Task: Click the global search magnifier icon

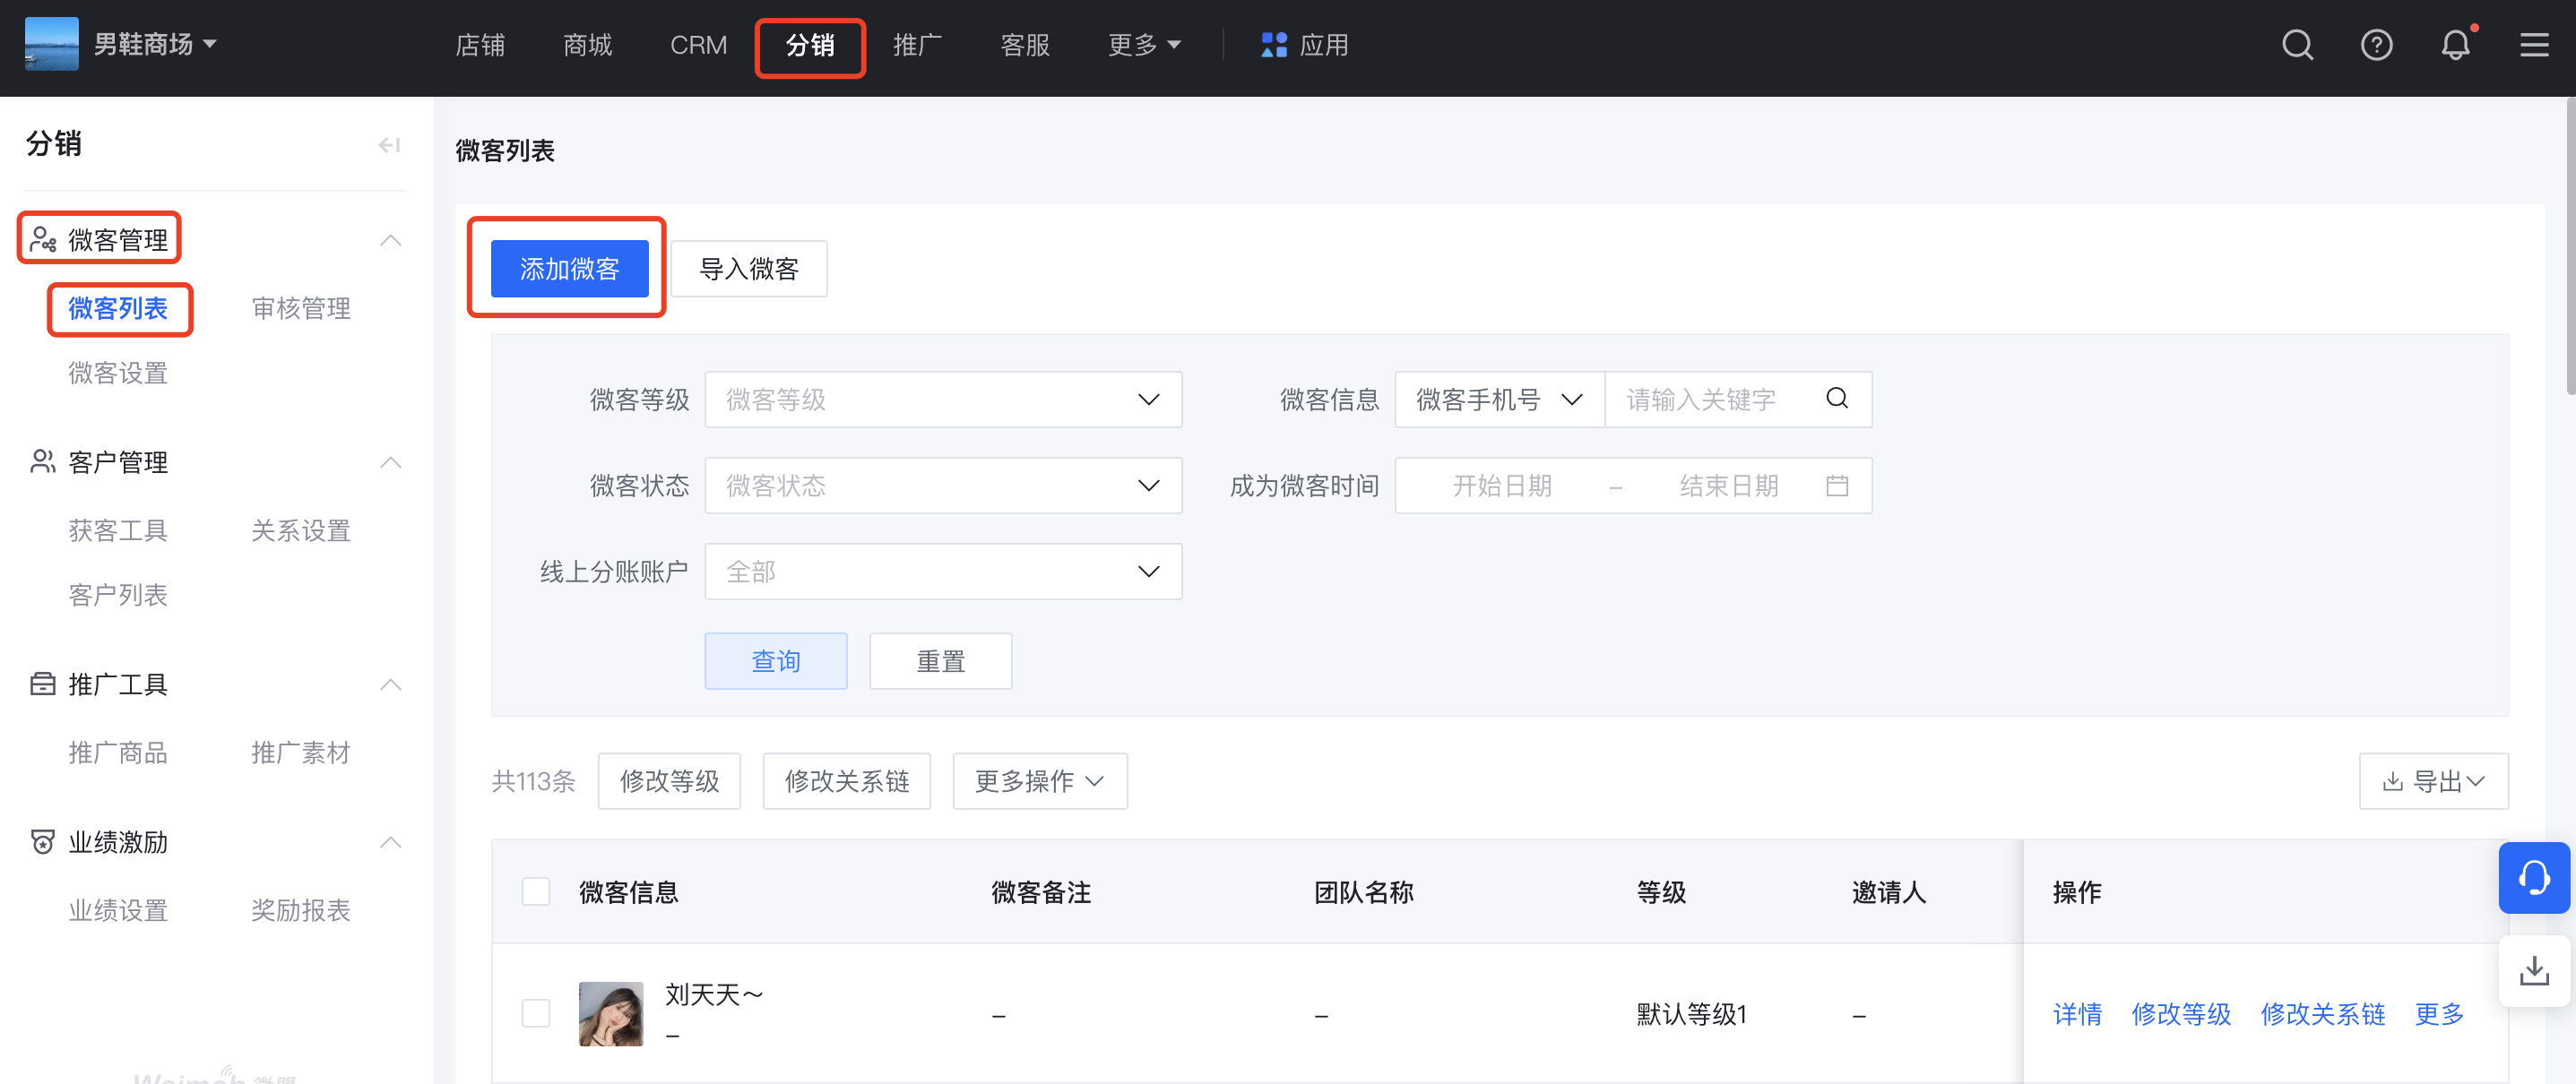Action: (2297, 45)
